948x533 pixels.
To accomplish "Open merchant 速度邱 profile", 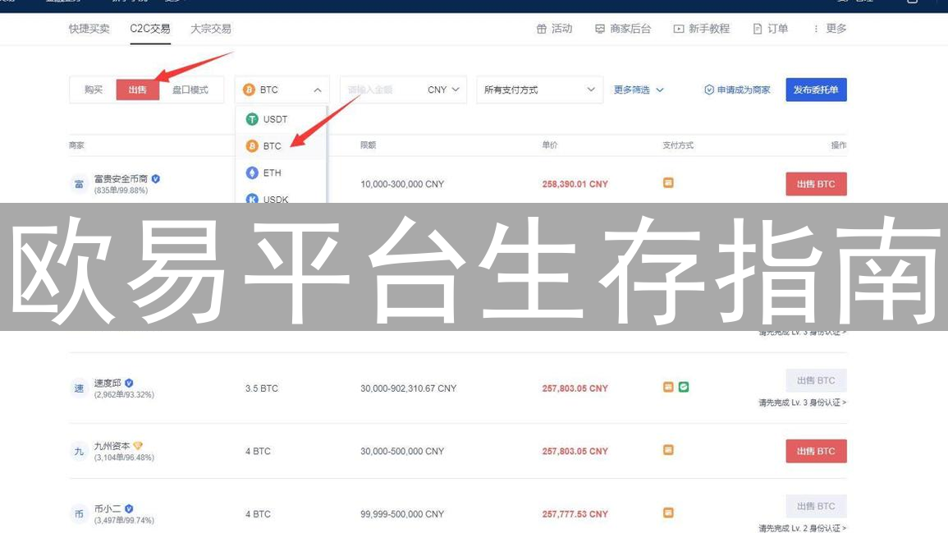I will 108,383.
